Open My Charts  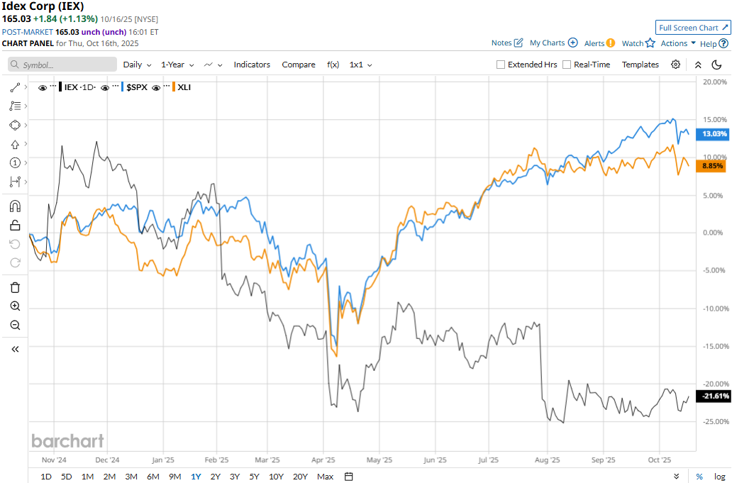pos(554,43)
